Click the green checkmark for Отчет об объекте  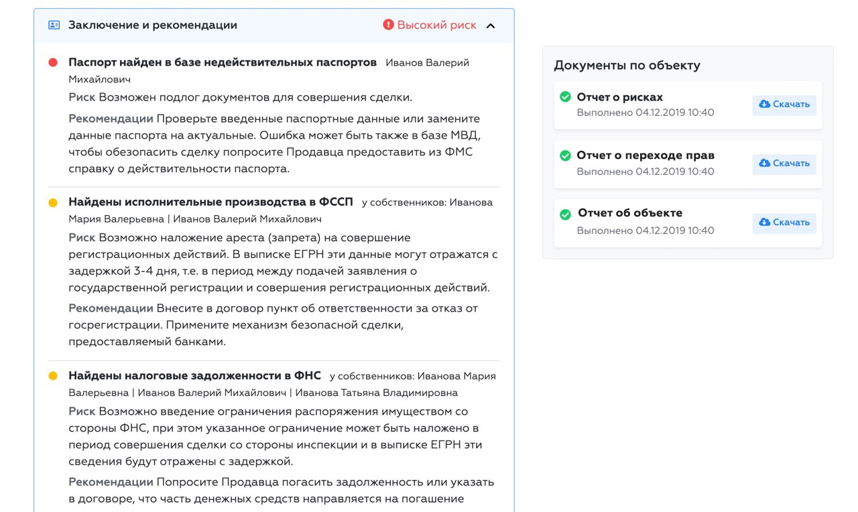point(565,214)
